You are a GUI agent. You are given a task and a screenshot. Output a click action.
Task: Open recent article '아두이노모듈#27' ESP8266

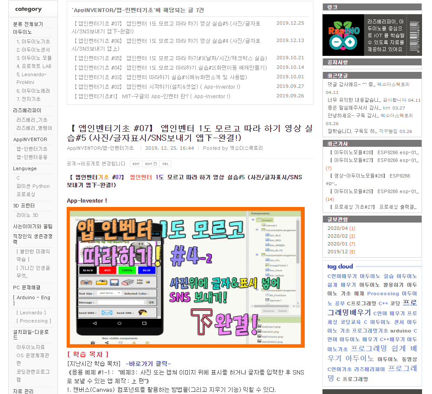click(x=374, y=160)
